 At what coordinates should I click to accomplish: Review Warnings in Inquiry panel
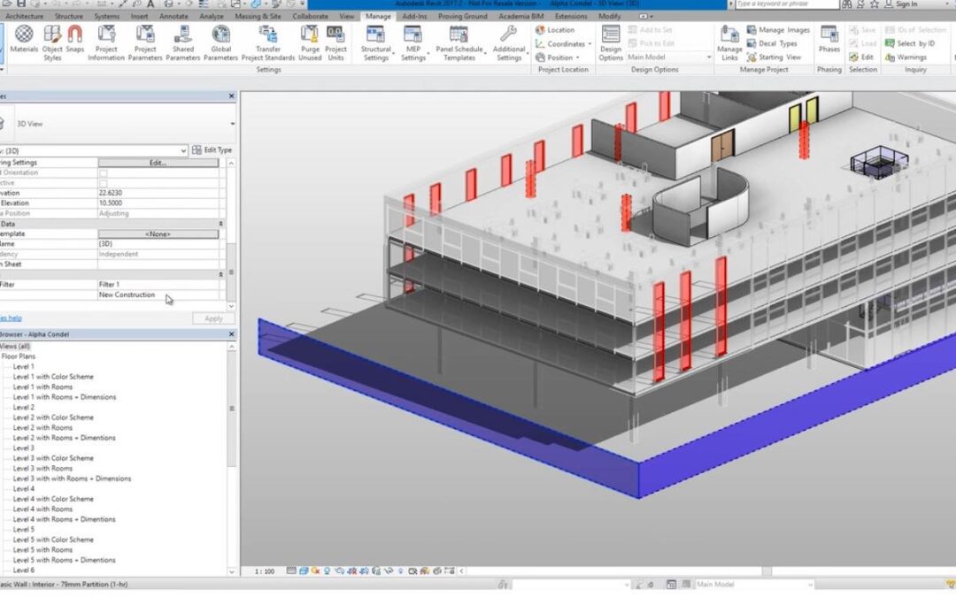906,57
